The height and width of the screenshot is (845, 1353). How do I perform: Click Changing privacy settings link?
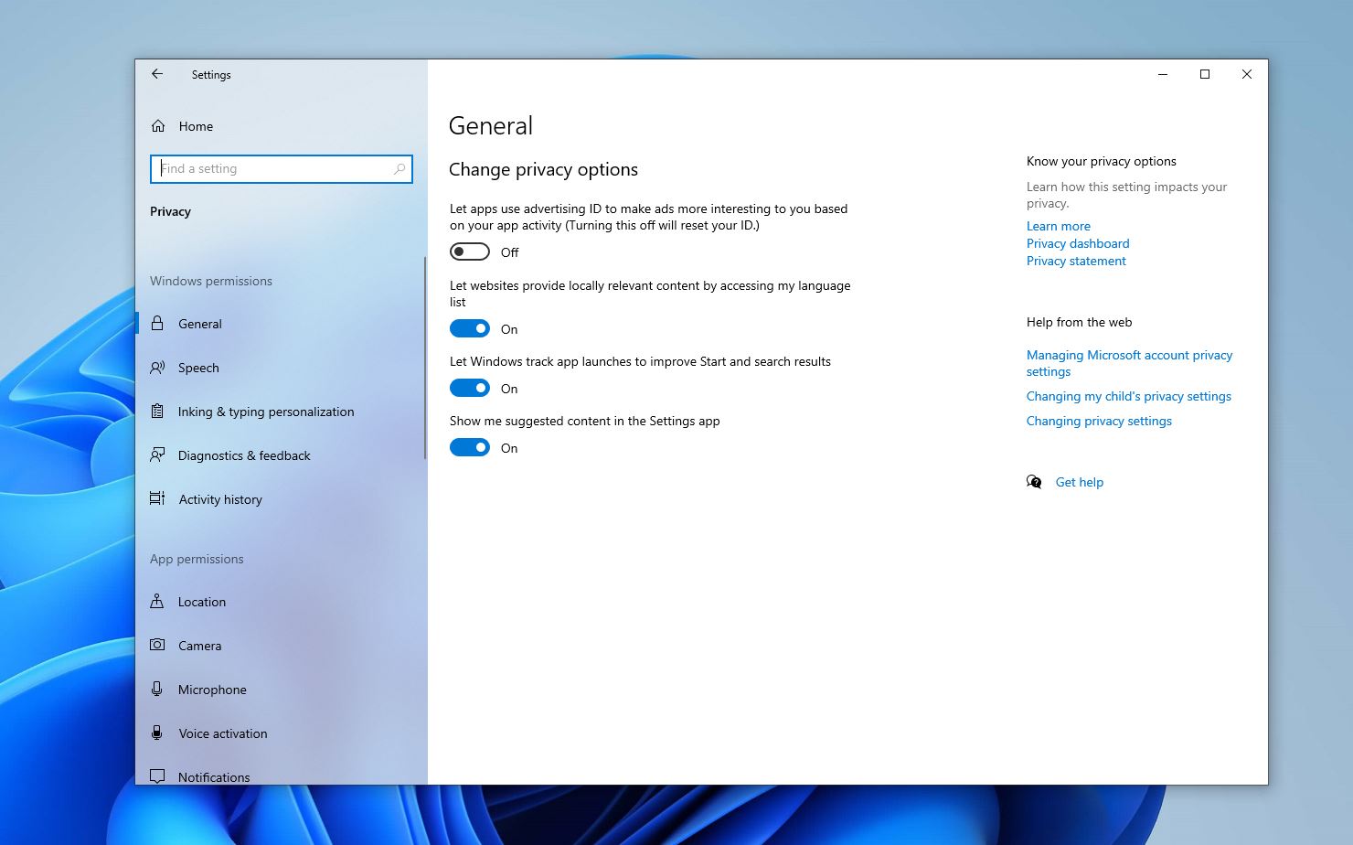pyautogui.click(x=1099, y=421)
